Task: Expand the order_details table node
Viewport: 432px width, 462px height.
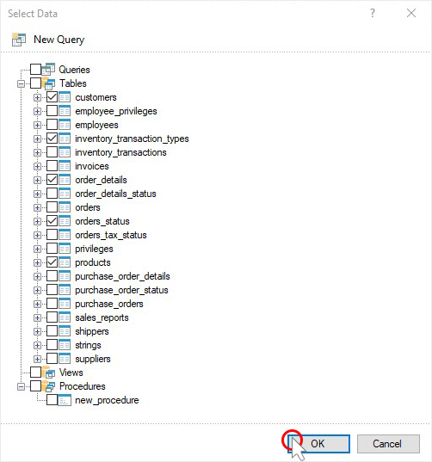Action: click(37, 180)
